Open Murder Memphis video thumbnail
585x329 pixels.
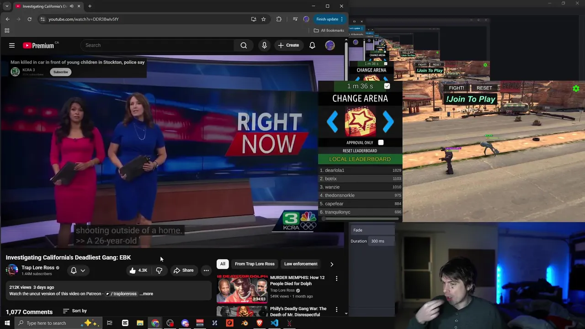pos(242,289)
